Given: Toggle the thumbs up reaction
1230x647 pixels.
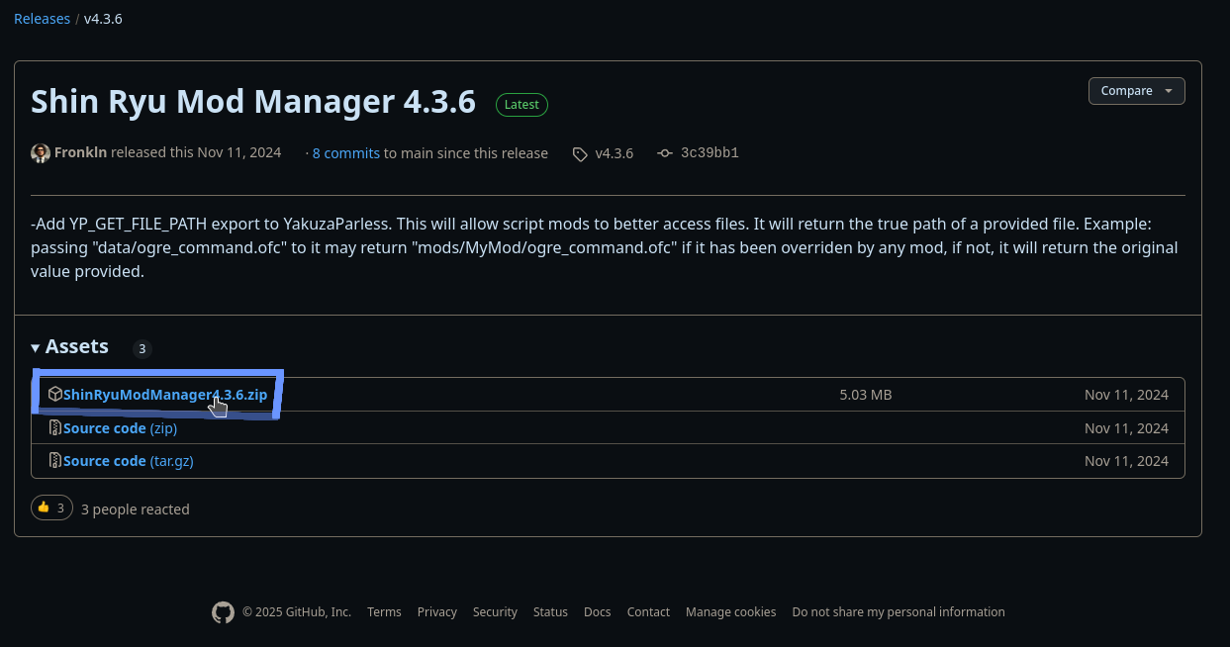Looking at the screenshot, I should (x=51, y=508).
